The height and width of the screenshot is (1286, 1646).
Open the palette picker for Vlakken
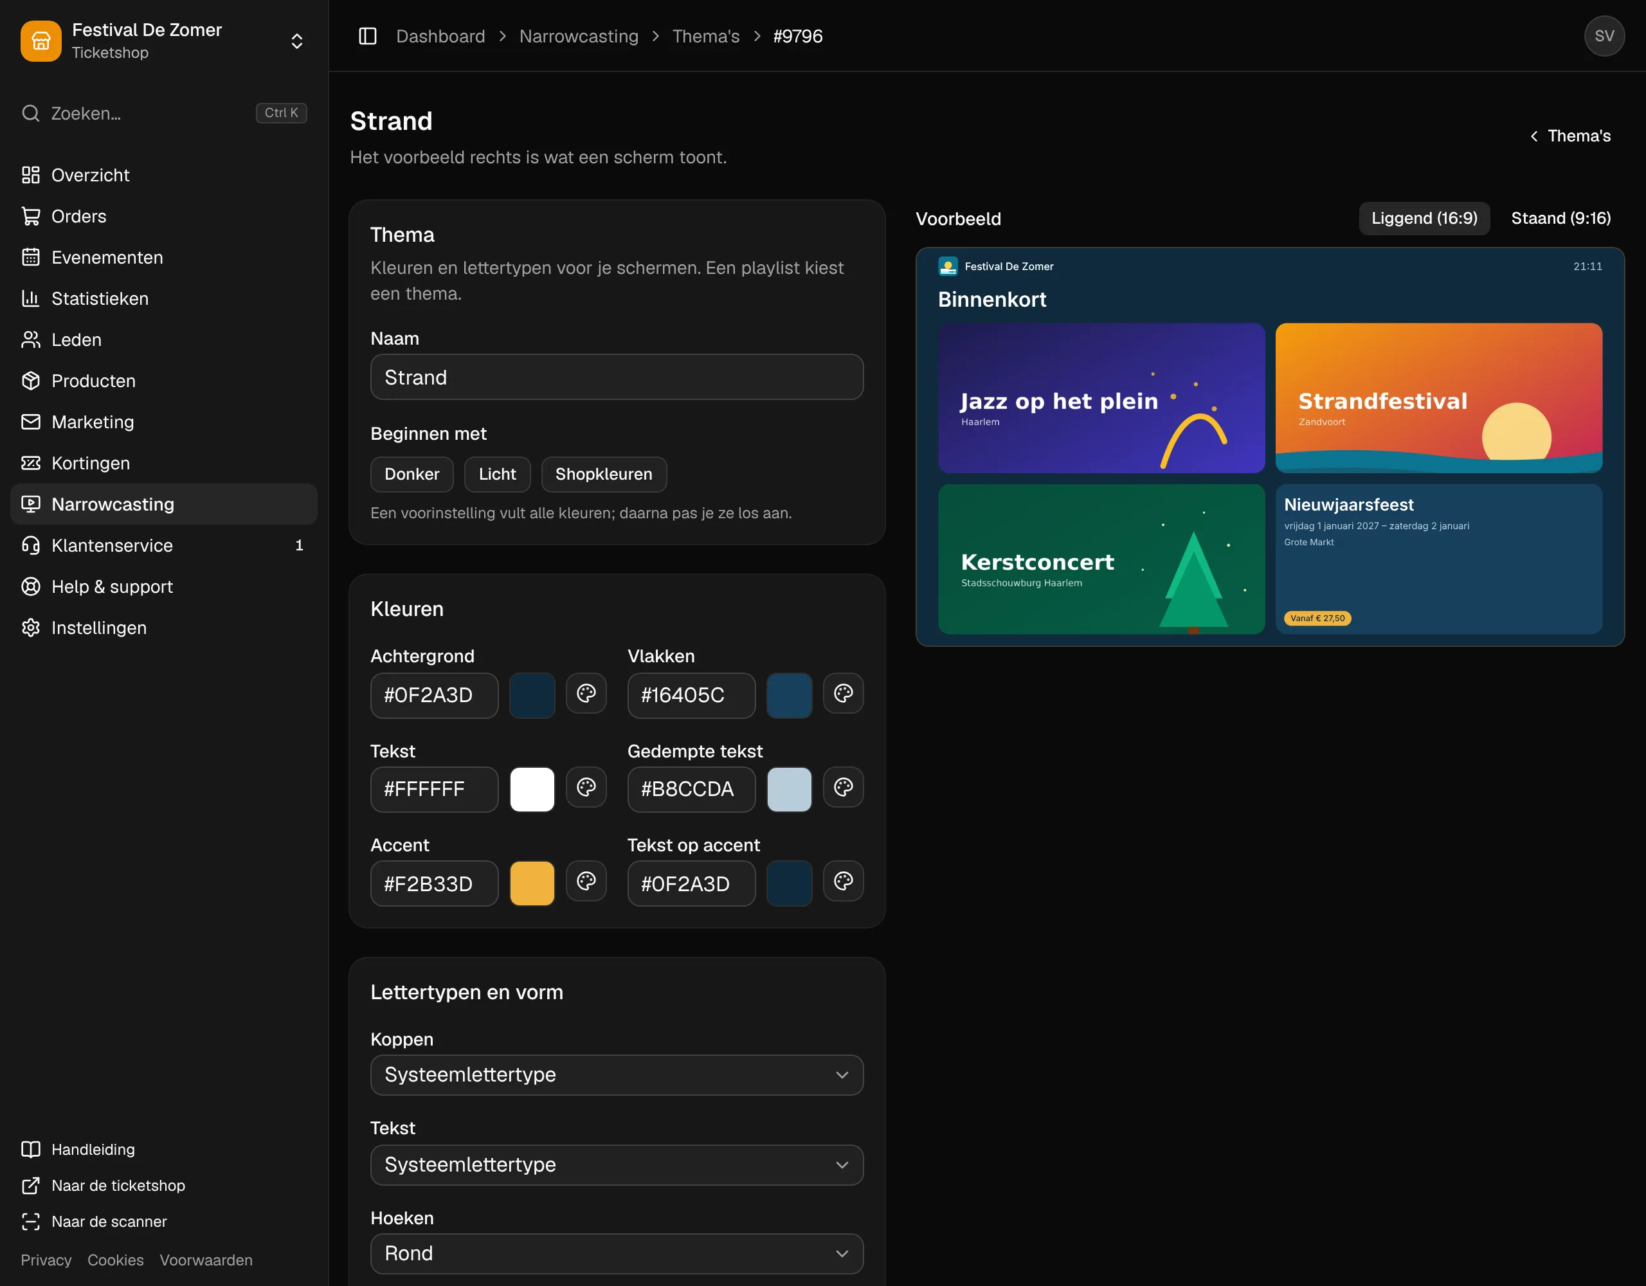[x=844, y=694]
